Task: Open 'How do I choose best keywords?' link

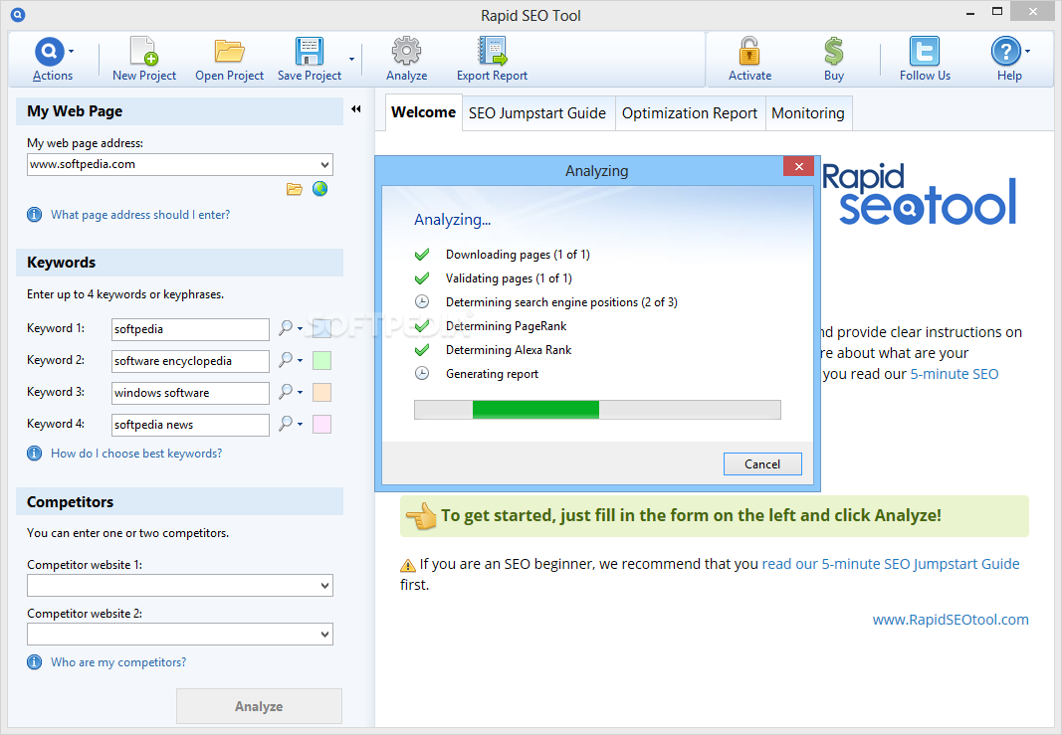Action: tap(136, 454)
